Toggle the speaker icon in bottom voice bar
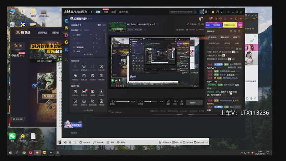 click(65, 142)
